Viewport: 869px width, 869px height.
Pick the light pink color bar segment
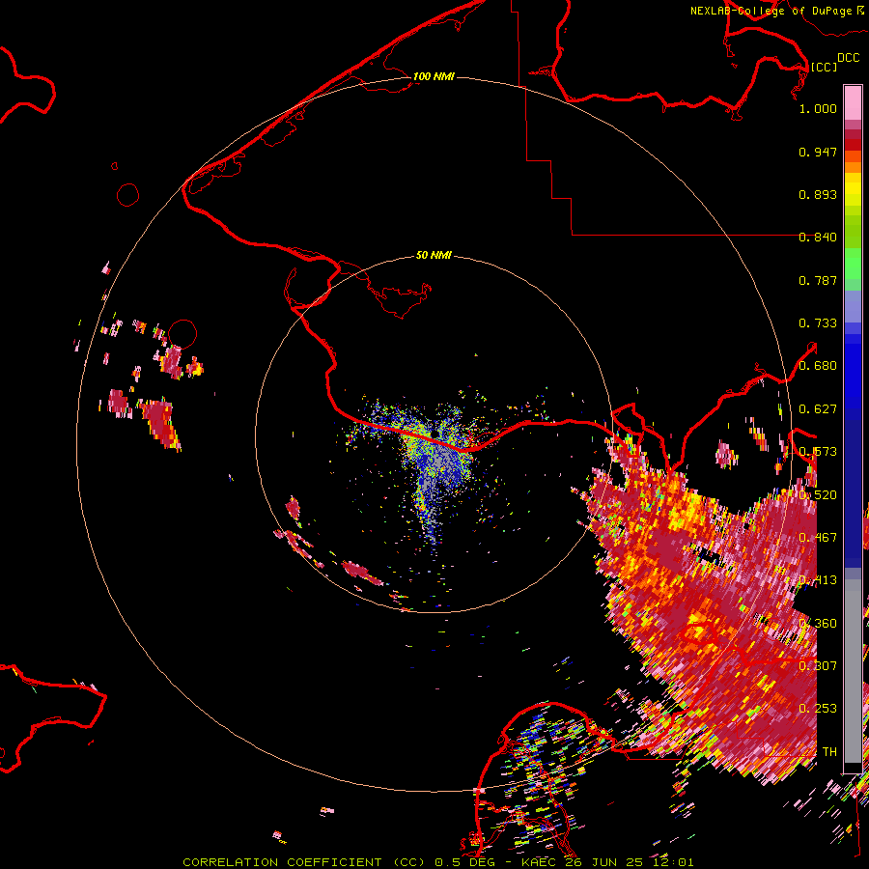853,102
